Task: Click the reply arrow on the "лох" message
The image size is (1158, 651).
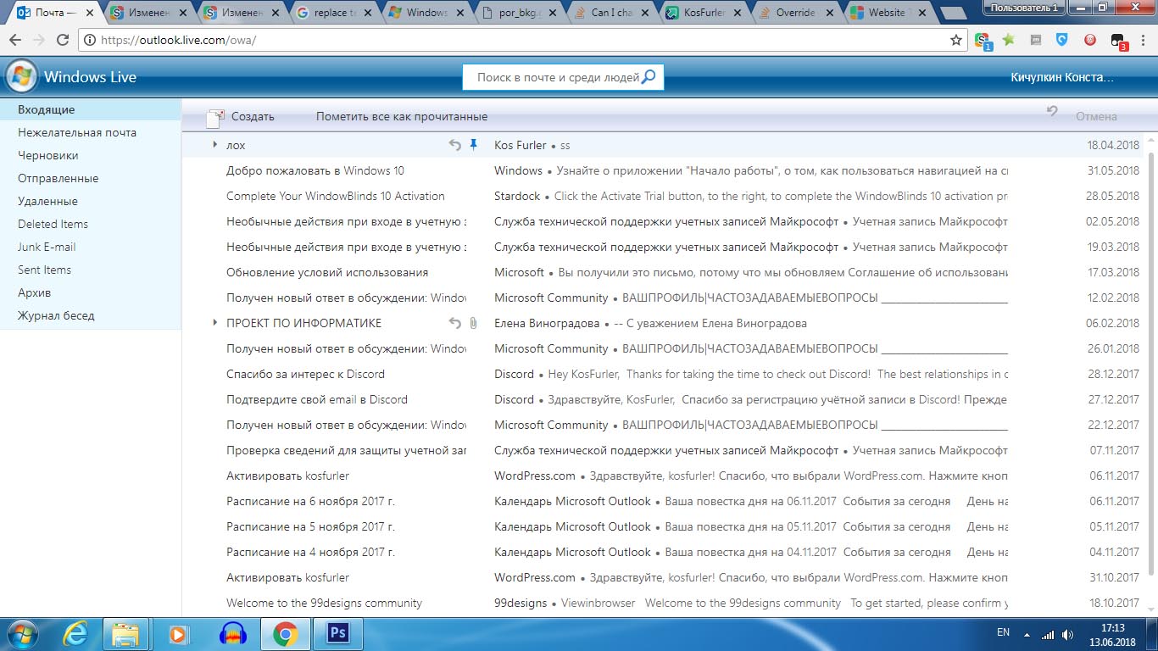Action: point(455,145)
